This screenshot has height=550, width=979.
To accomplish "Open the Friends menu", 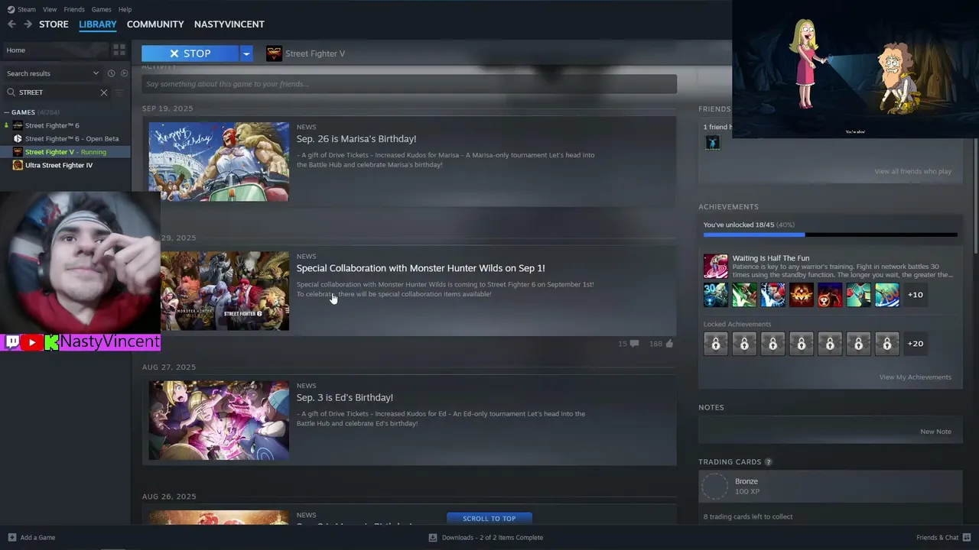I will tap(74, 9).
